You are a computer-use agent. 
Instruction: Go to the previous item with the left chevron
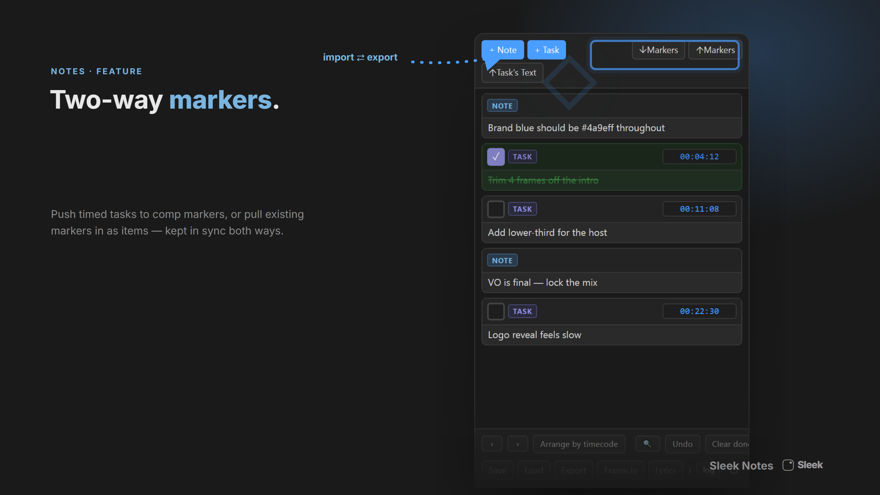[492, 444]
